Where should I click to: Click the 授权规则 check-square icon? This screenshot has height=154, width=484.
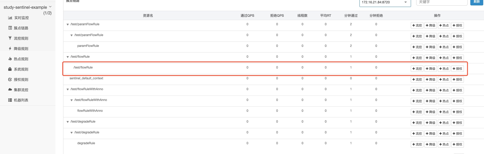pos(10,79)
